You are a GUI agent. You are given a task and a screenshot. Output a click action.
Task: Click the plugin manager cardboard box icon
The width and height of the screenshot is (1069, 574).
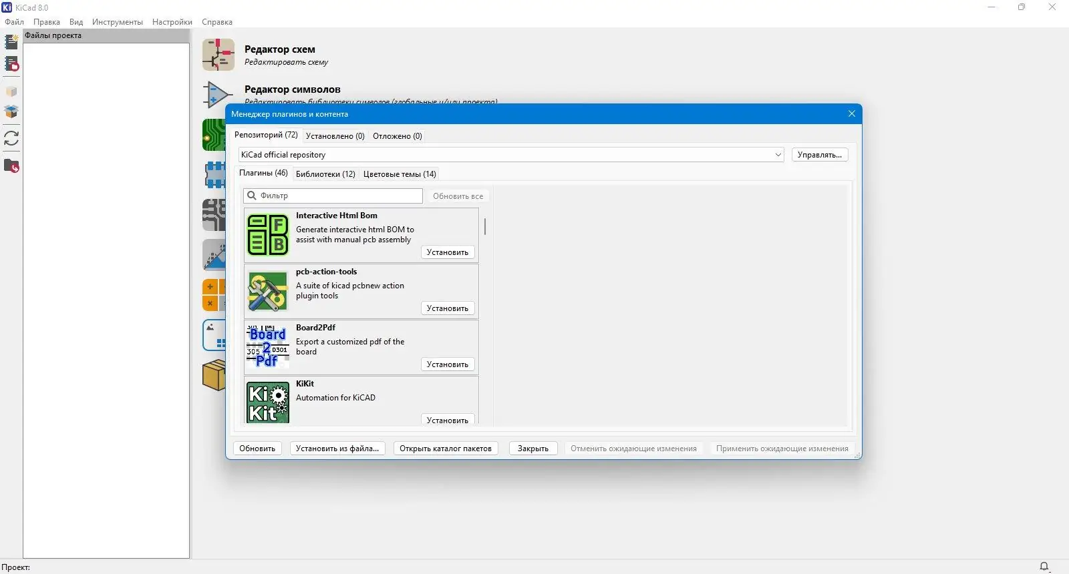point(214,375)
